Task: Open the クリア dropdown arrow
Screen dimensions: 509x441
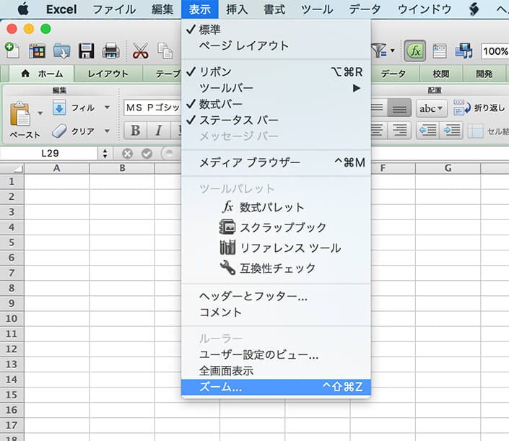Action: (x=107, y=131)
